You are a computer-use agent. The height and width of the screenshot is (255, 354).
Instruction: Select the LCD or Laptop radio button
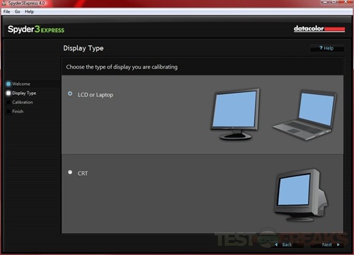(x=70, y=93)
